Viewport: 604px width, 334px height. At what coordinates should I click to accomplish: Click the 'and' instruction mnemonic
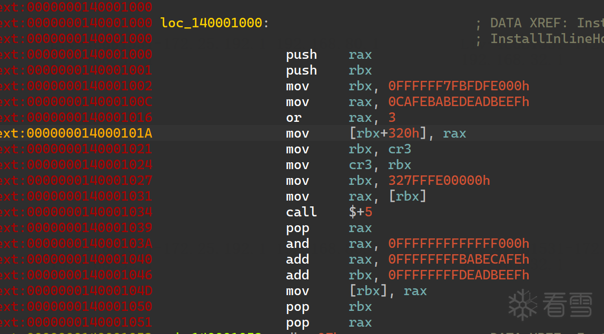pyautogui.click(x=298, y=244)
